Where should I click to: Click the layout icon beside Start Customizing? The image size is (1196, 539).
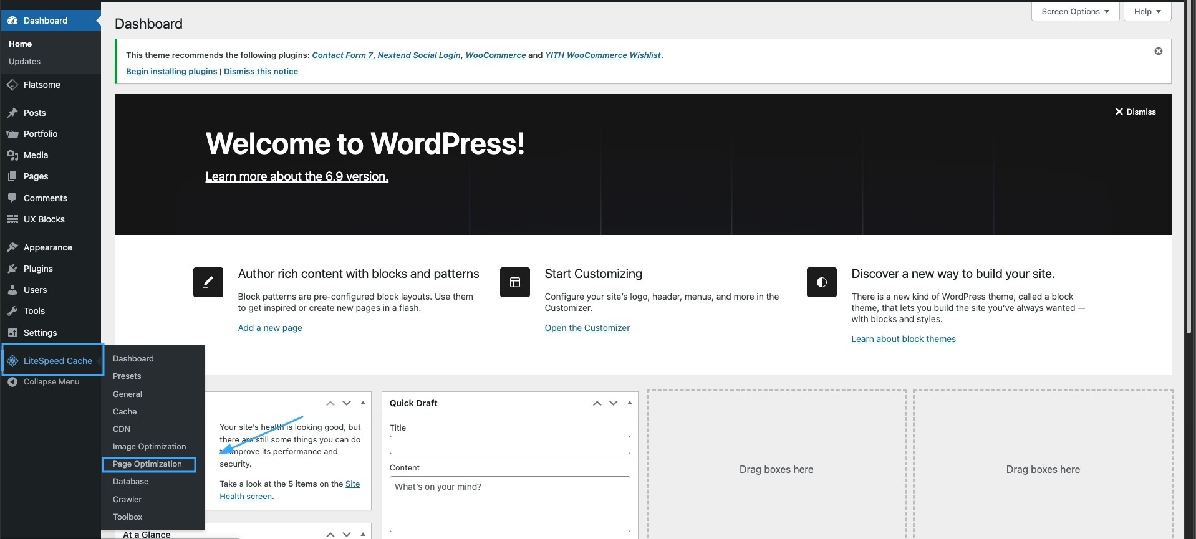coord(515,282)
